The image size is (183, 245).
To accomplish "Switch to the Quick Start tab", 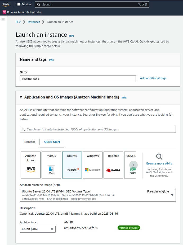I will [x=52, y=142].
